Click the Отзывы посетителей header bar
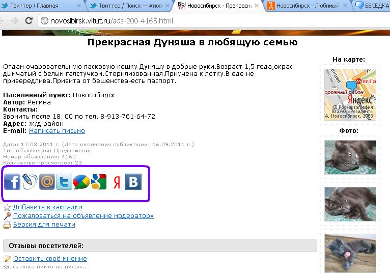 [x=160, y=245]
